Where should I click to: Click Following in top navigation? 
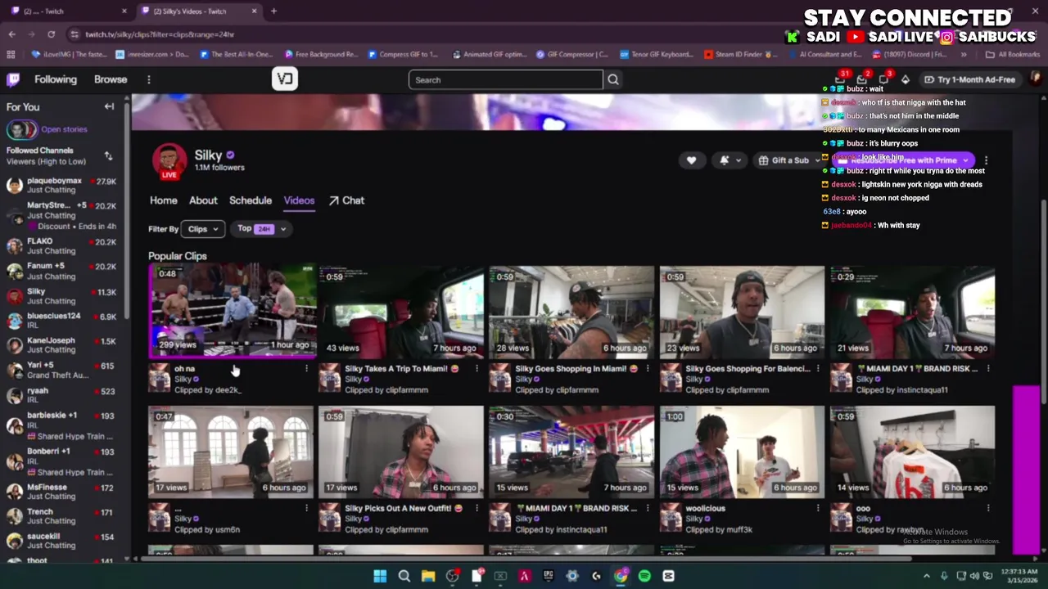[56, 79]
